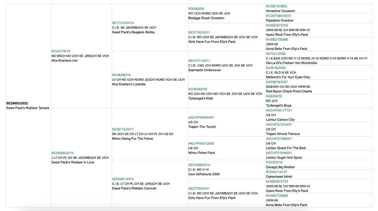Open AKC link AKCHP34512805
The width and height of the screenshot is (378, 211).
pos(201,143)
